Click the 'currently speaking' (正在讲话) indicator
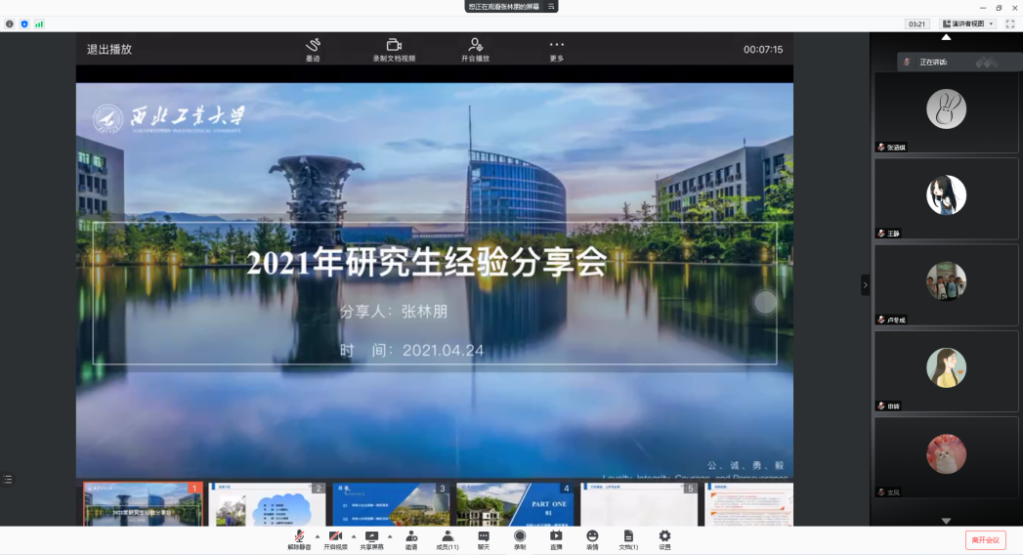Viewport: 1023px width, 555px height. click(x=959, y=62)
